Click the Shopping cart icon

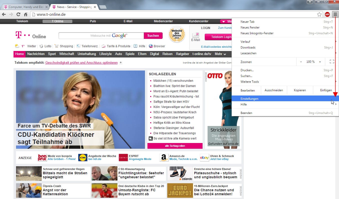coord(57,46)
